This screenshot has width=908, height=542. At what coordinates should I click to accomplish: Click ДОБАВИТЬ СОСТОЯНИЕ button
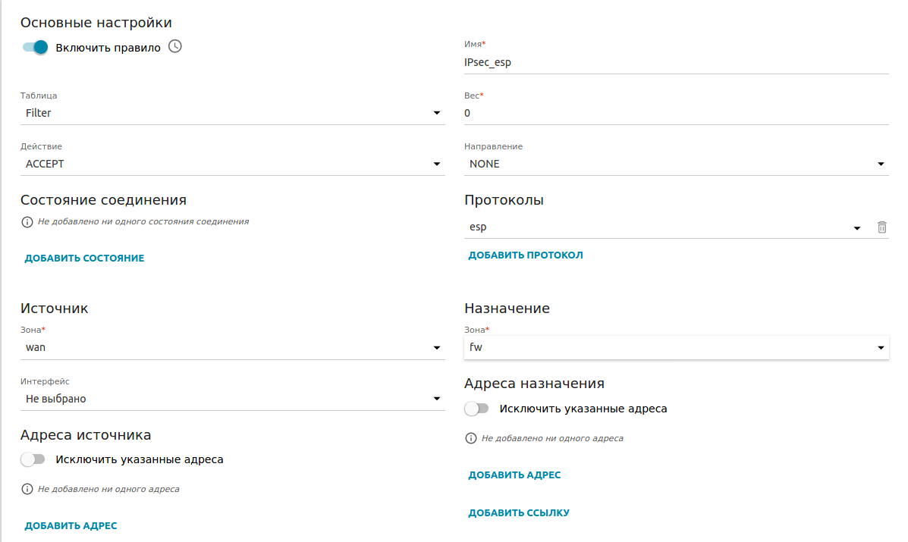[84, 258]
